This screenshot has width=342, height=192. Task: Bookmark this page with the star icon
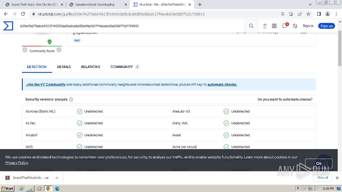(308, 14)
